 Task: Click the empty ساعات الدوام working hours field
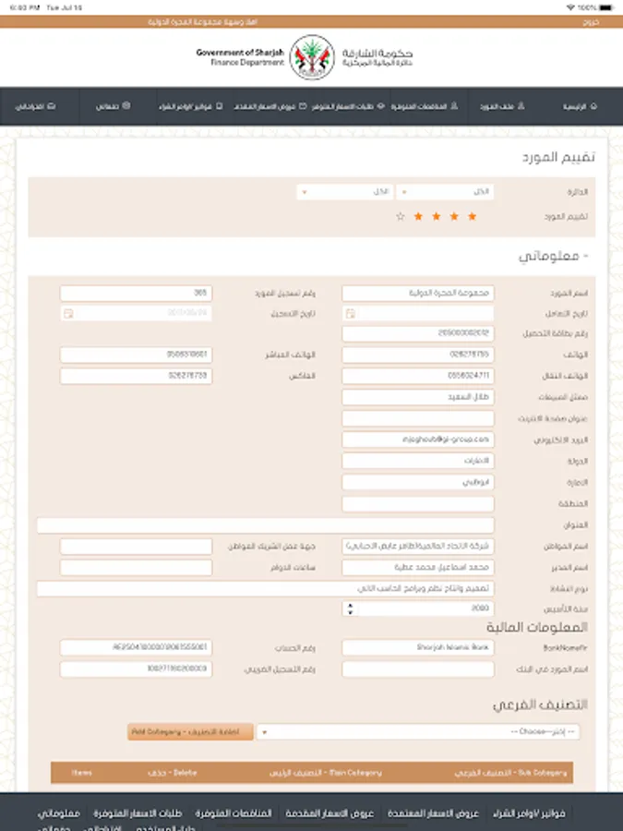click(137, 568)
